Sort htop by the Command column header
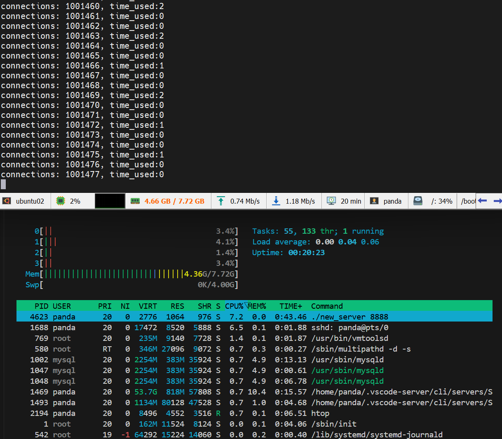 click(327, 306)
